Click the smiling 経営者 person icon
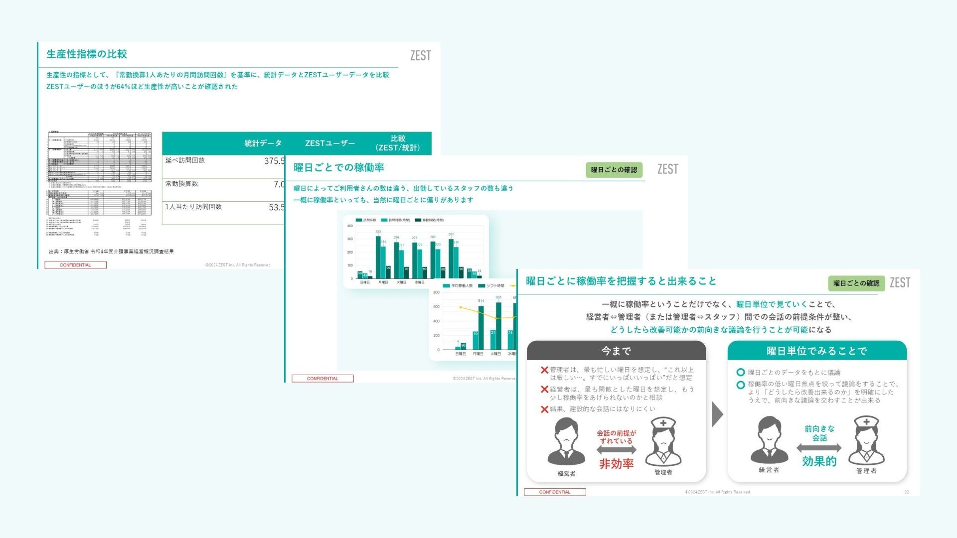957x538 pixels. click(769, 440)
